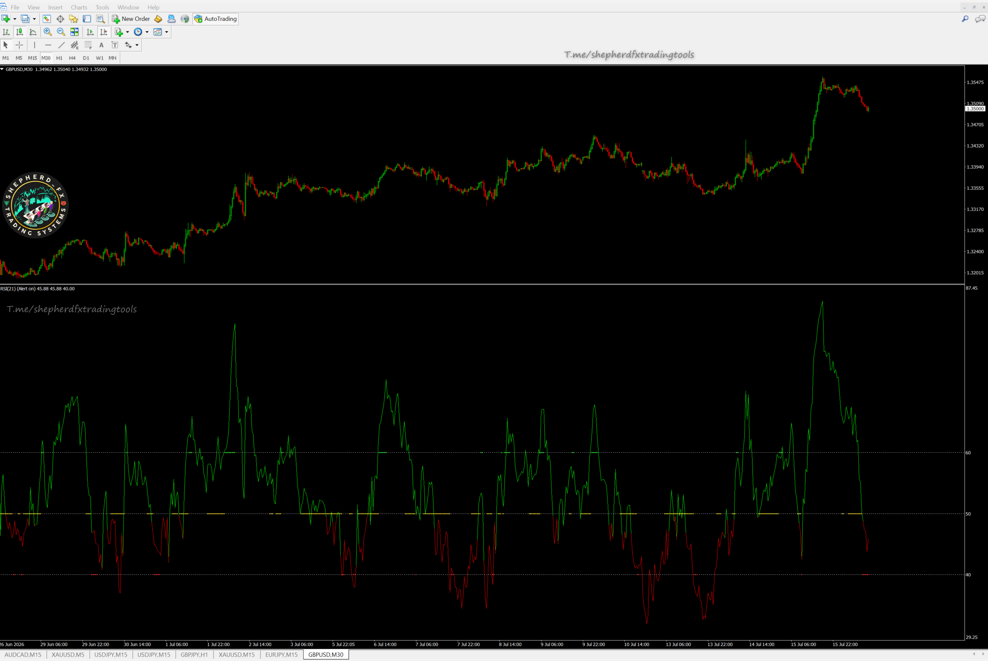This screenshot has width=988, height=661.
Task: Open the Data Window crosshair icon
Action: tap(60, 19)
